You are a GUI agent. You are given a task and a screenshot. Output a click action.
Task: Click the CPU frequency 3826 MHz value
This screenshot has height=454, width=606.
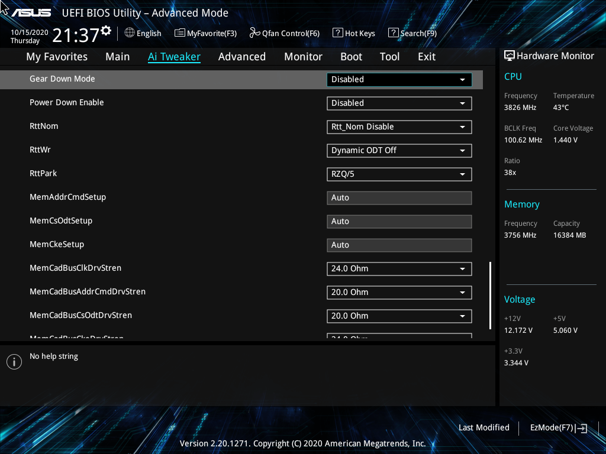click(x=520, y=108)
